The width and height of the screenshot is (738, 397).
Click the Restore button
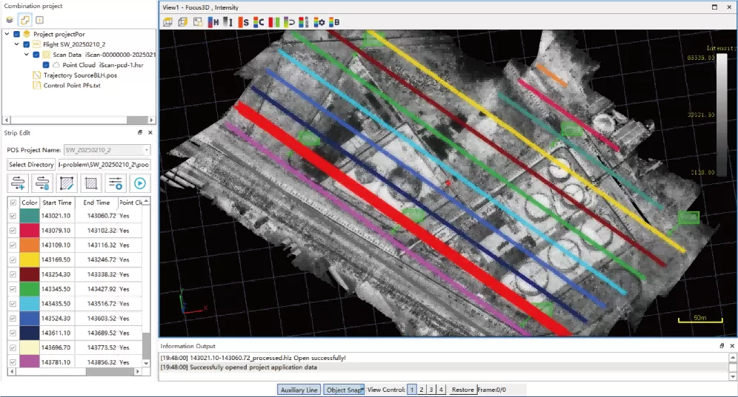462,390
